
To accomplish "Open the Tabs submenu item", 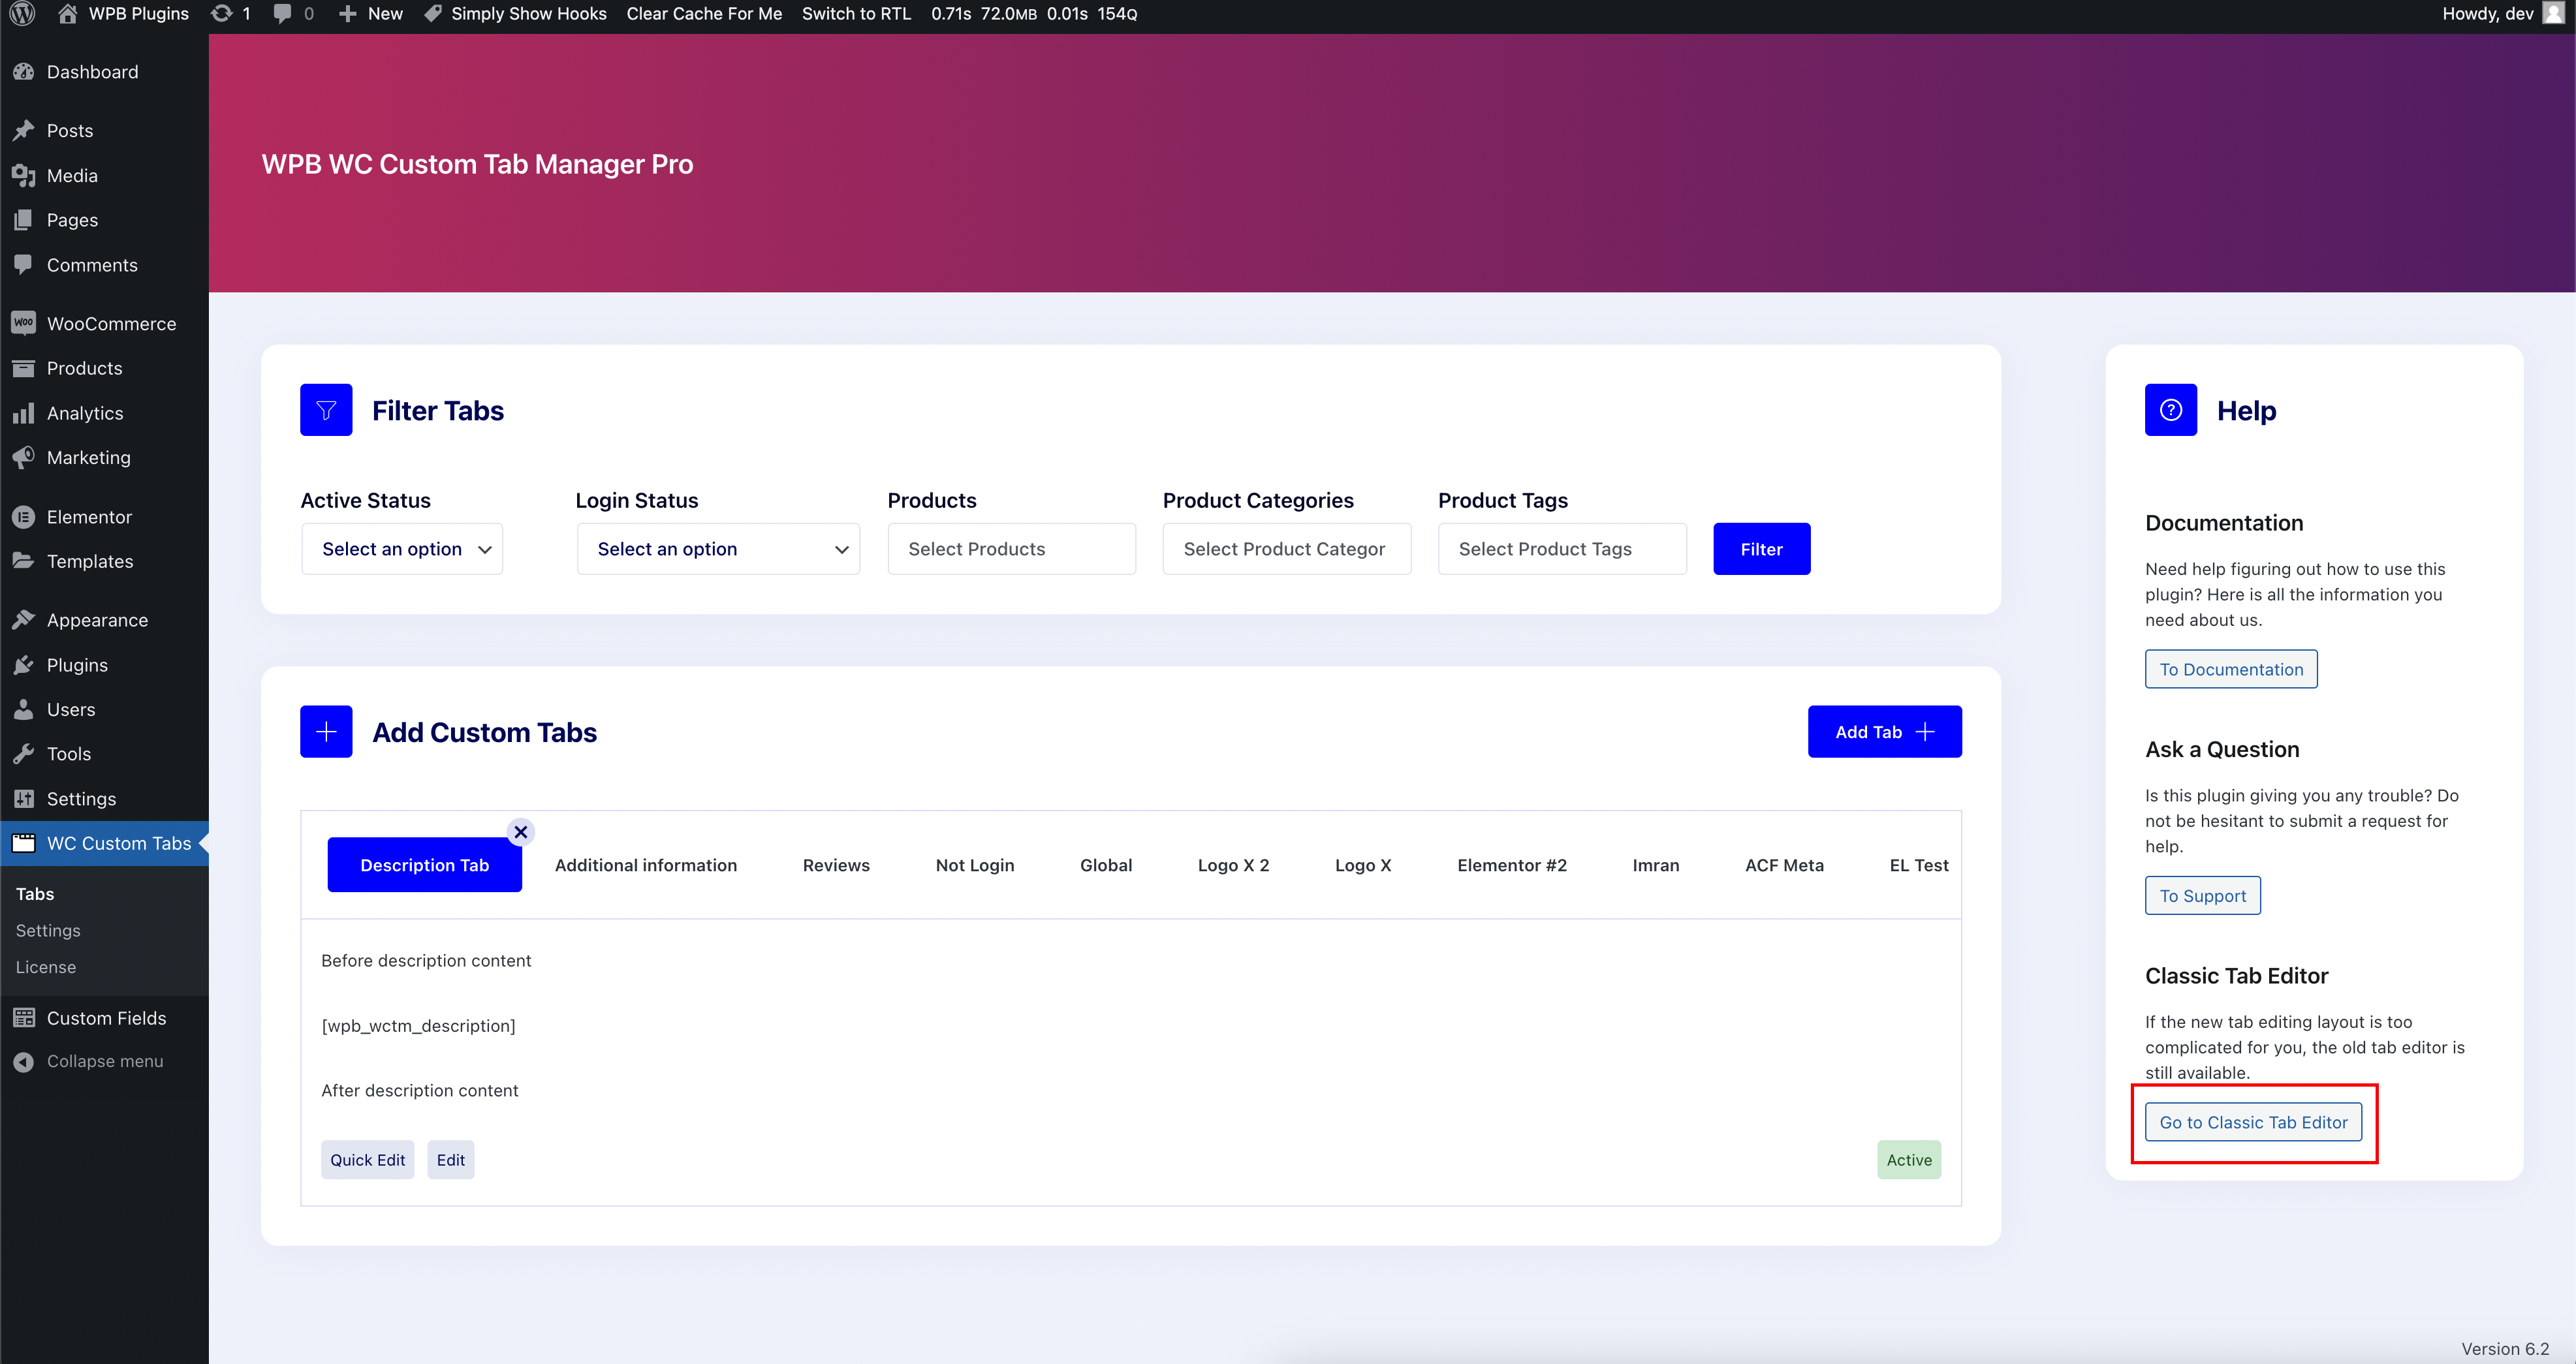I will tap(35, 894).
